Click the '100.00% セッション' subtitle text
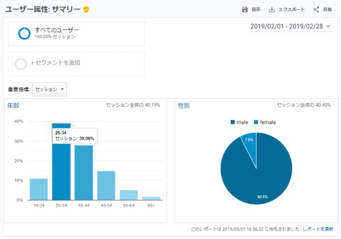 click(55, 37)
